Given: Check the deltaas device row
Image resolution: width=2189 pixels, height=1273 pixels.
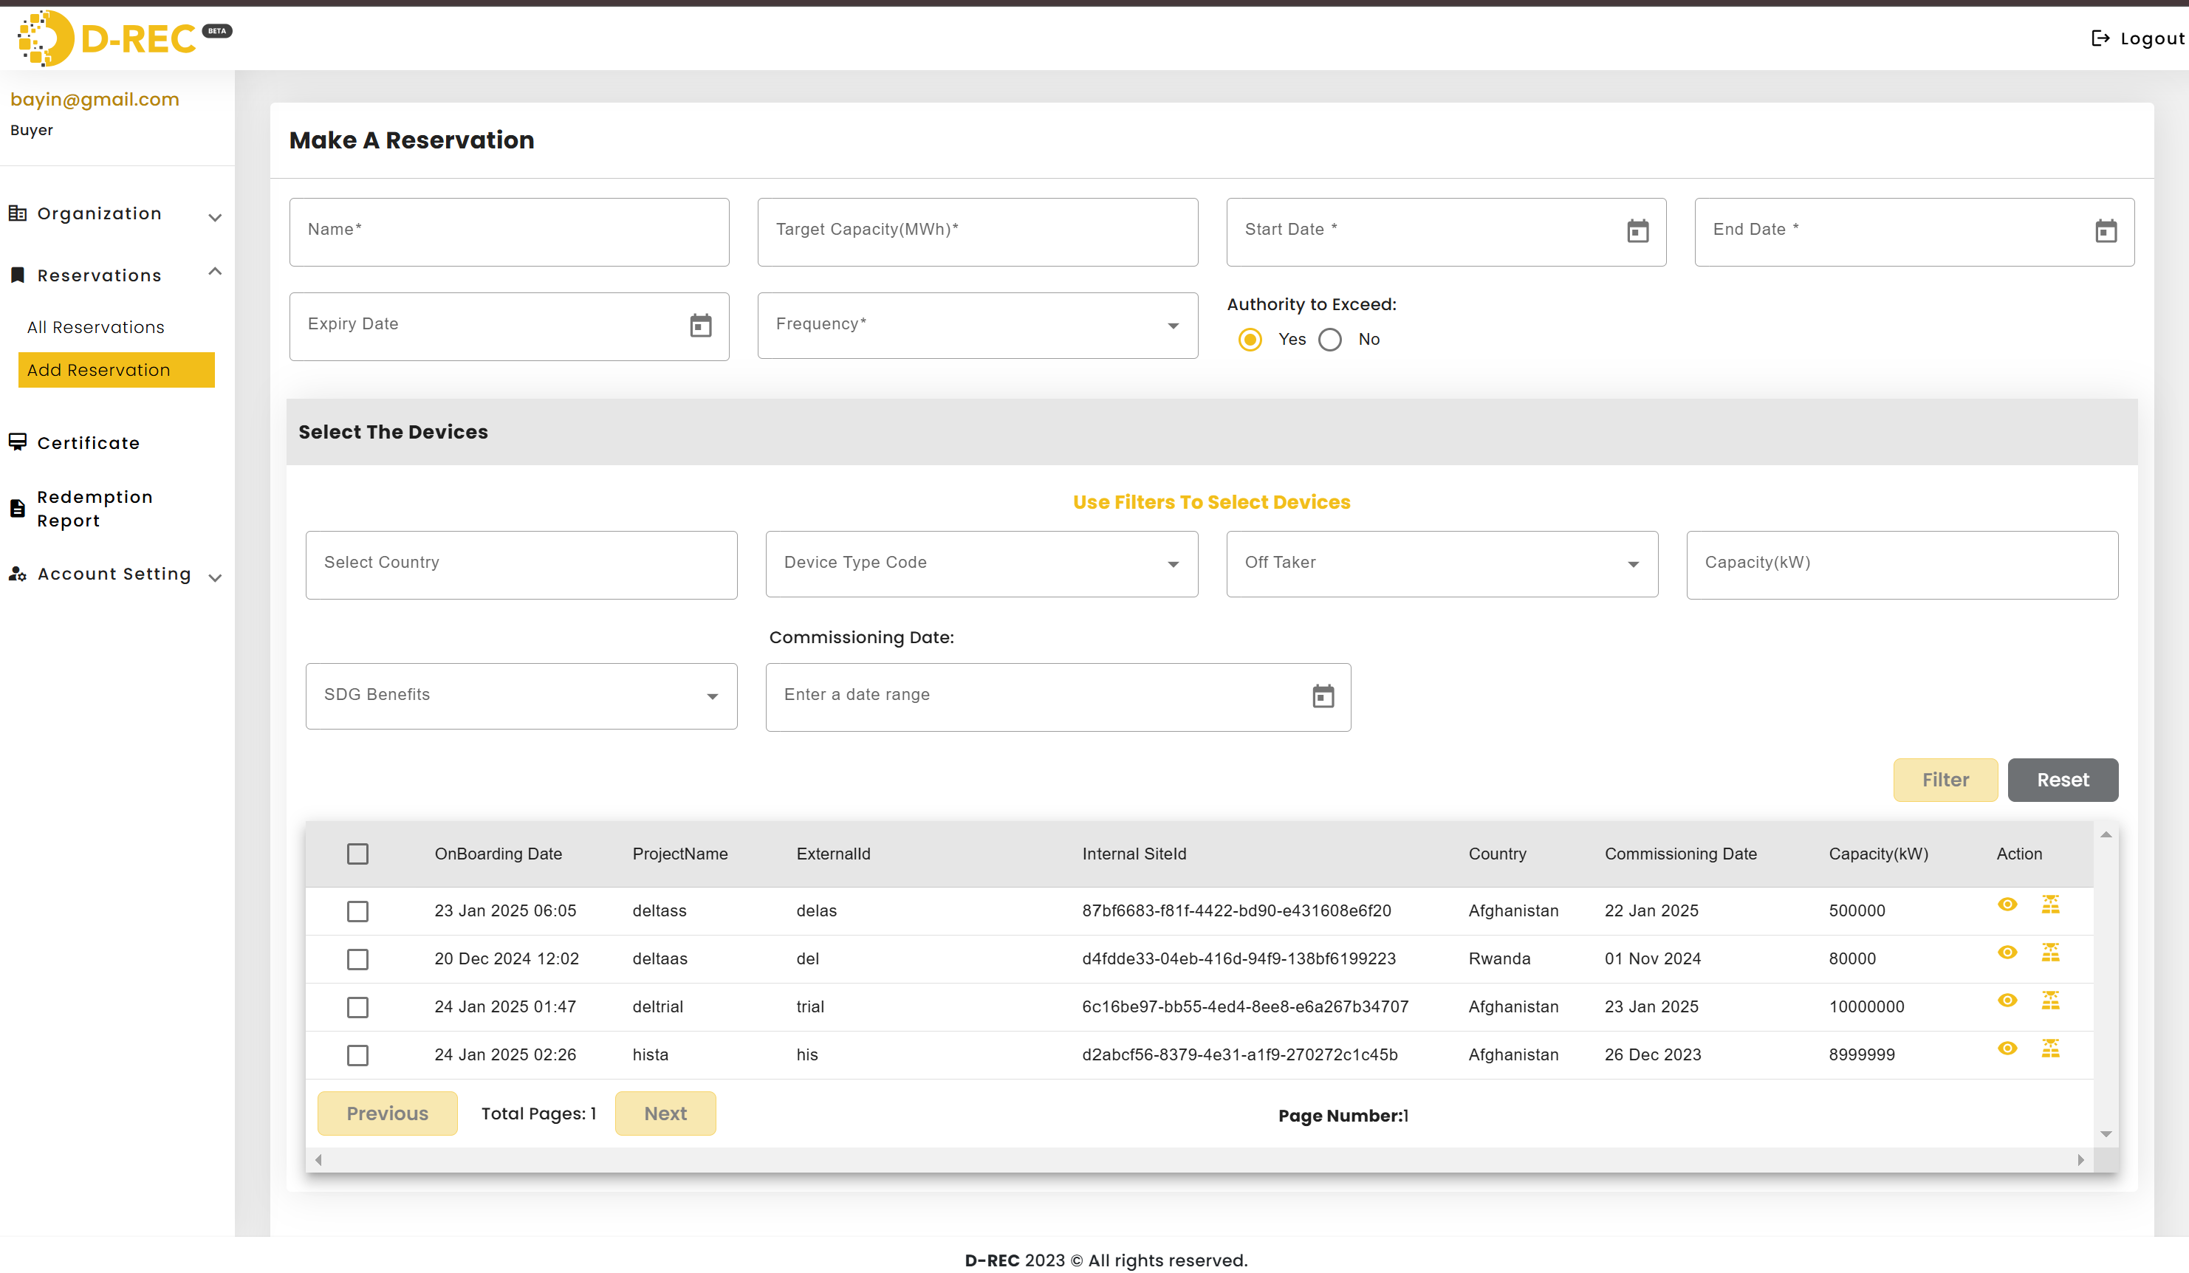Looking at the screenshot, I should (x=358, y=958).
